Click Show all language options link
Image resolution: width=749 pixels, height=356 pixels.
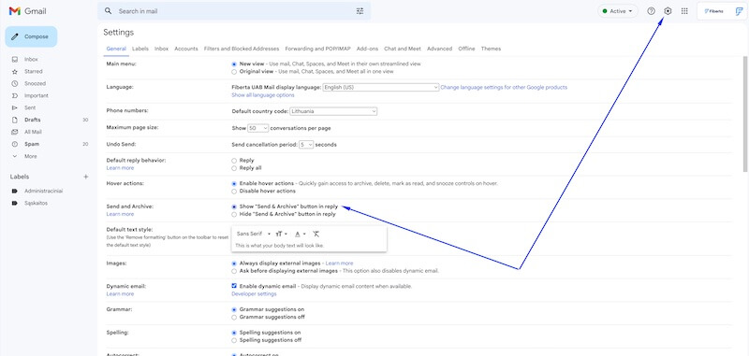pos(263,95)
